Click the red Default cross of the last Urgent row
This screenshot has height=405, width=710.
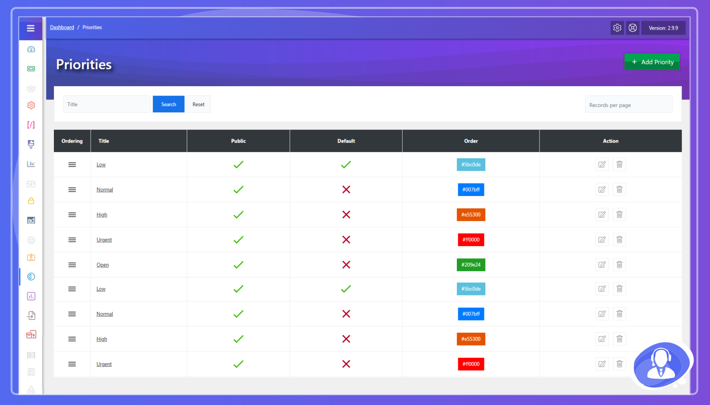(346, 364)
